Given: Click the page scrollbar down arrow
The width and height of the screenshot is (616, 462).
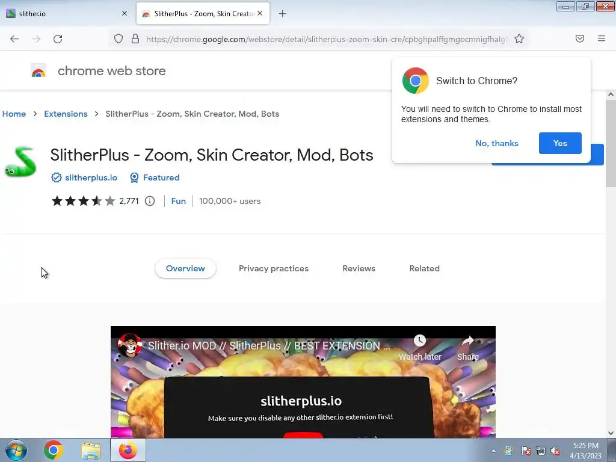Looking at the screenshot, I should tap(611, 433).
